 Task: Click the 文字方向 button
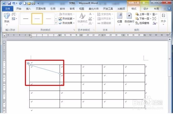[x=105, y=14]
